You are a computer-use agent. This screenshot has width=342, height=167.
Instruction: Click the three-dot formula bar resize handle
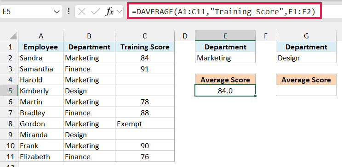tap(69, 12)
